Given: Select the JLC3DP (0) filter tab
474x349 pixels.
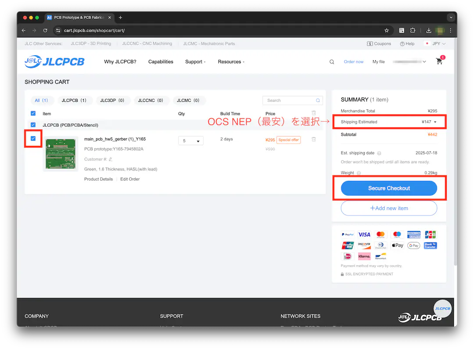Looking at the screenshot, I should click(x=112, y=101).
